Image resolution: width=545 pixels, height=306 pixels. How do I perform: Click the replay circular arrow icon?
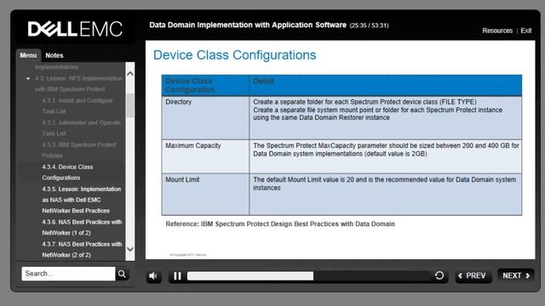439,275
